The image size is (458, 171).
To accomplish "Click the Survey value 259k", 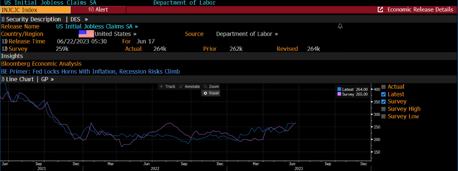I will [62, 49].
